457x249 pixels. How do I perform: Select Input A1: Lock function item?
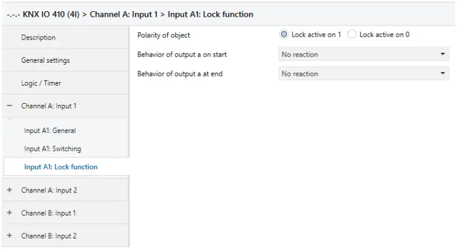tap(60, 167)
